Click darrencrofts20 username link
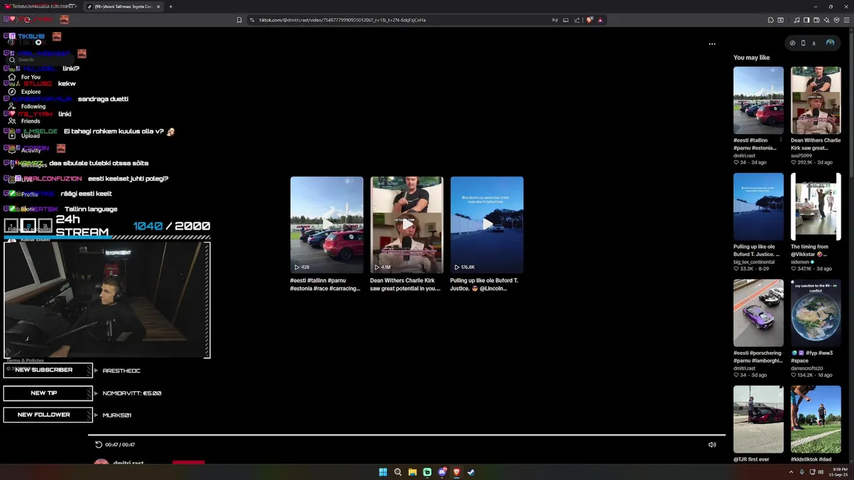Screen dimensions: 854x480 click(807, 368)
